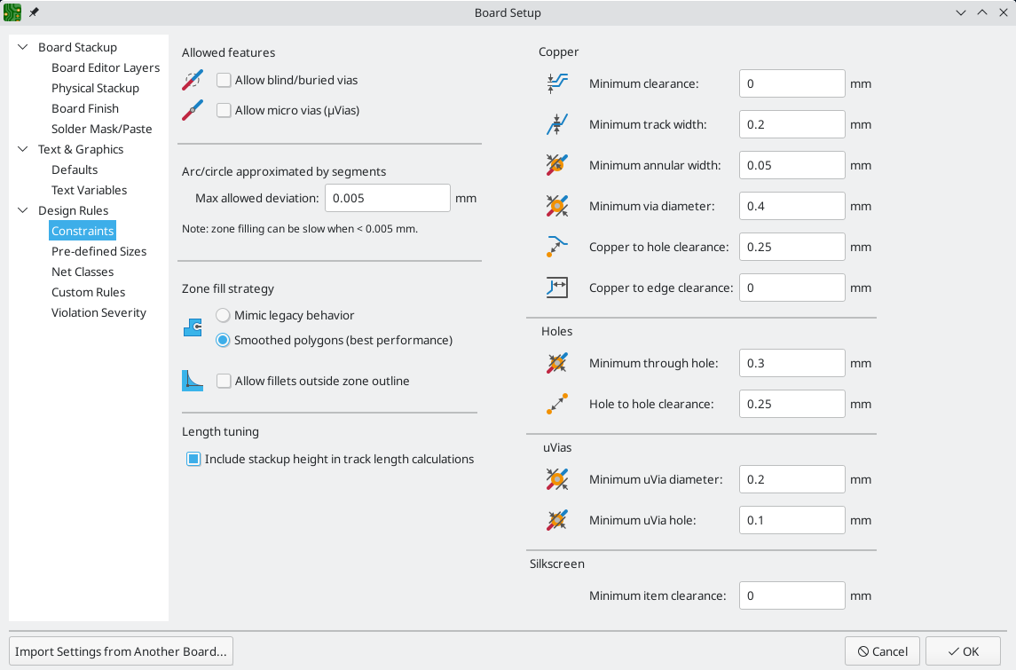This screenshot has width=1016, height=670.
Task: Enable Allow blind/buried vias checkbox
Action: [224, 80]
